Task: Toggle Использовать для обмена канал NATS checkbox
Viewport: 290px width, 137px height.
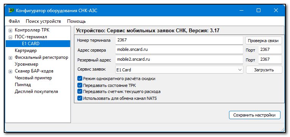Action: click(80, 98)
